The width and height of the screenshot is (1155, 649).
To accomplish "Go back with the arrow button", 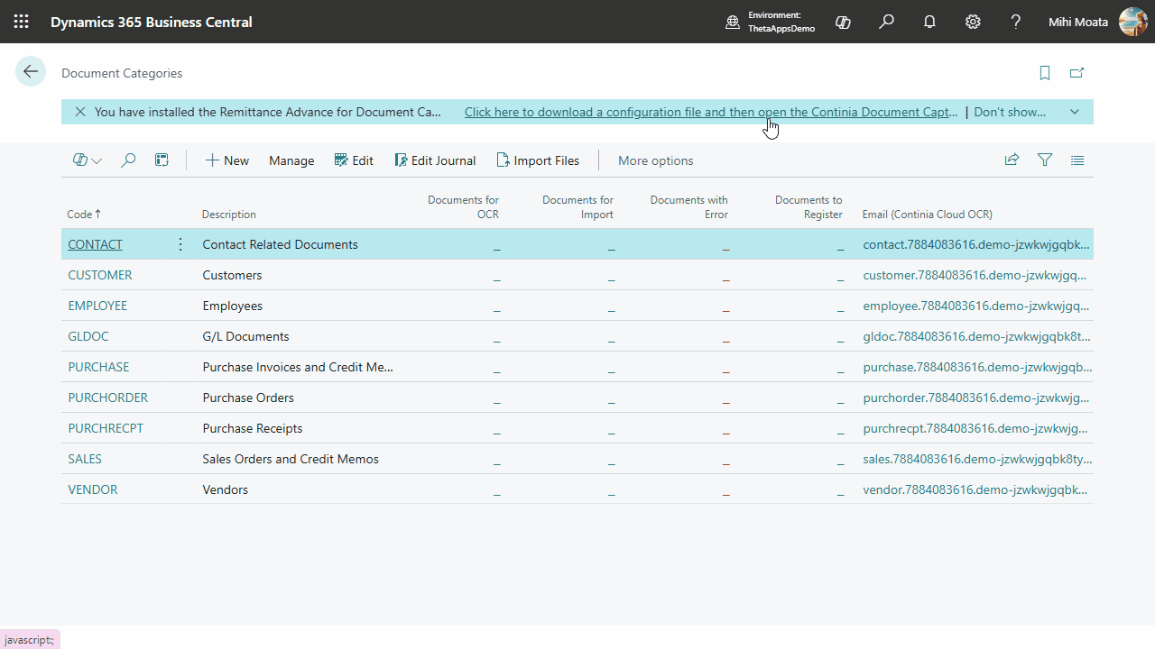I will 31,72.
